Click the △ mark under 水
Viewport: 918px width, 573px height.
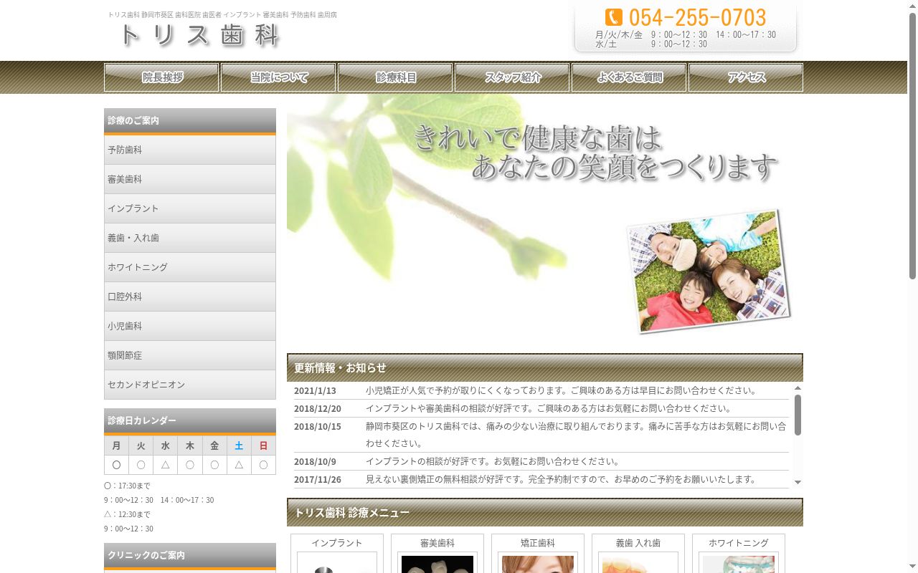coord(166,465)
